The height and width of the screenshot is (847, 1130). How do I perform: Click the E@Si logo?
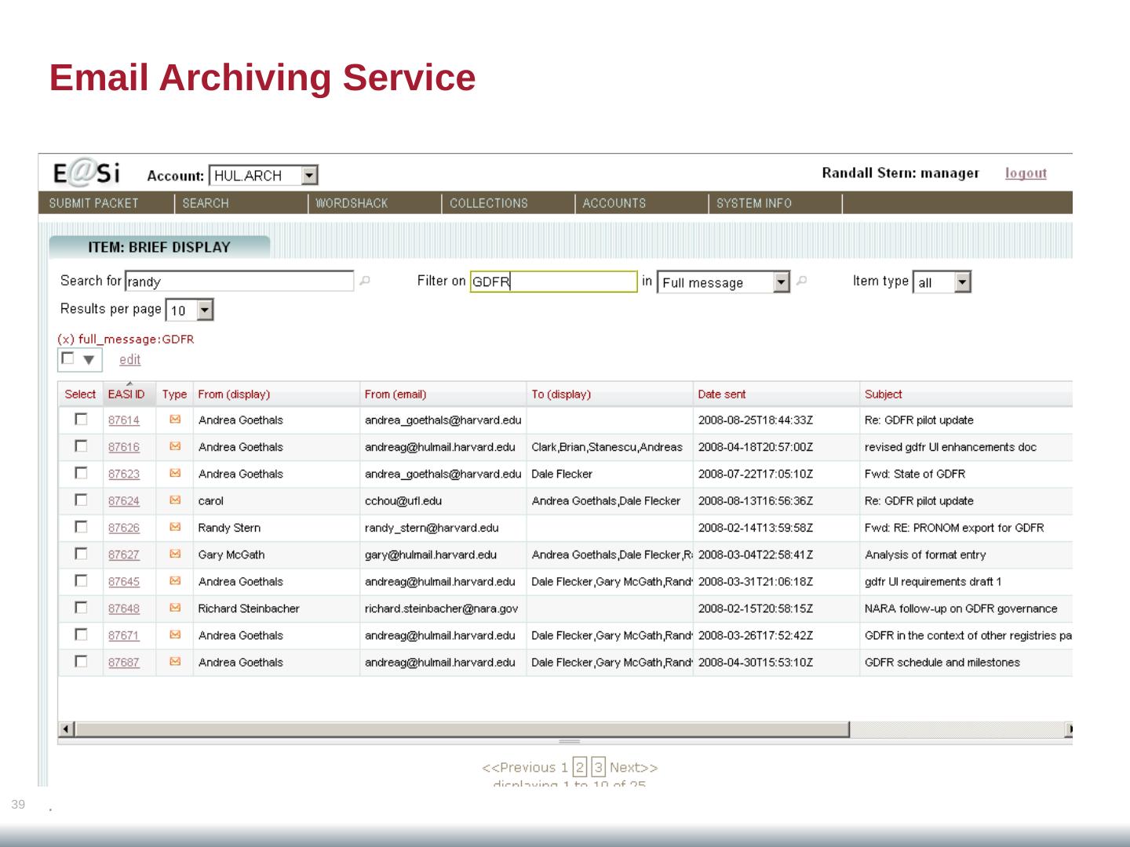[87, 173]
